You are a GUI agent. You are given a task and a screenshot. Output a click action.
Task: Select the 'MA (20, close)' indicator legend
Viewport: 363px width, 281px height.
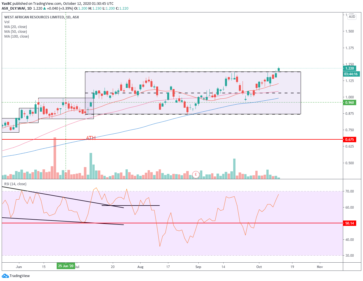point(16,27)
